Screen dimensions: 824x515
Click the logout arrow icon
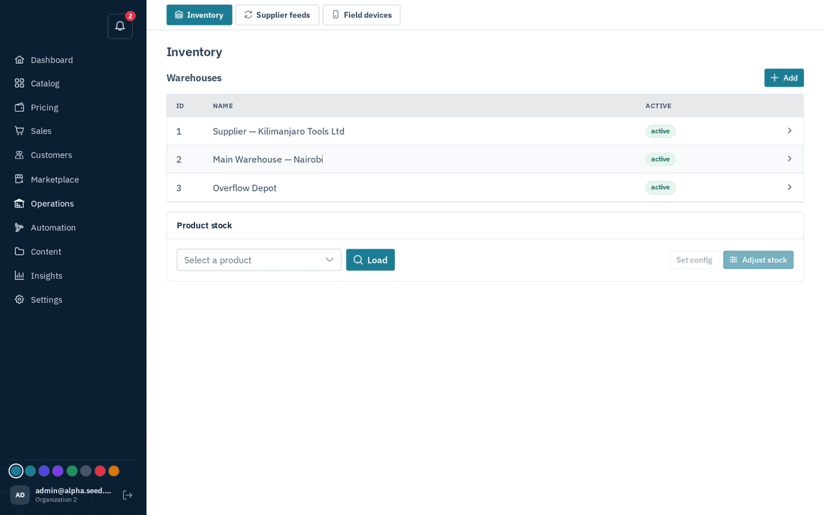click(x=128, y=495)
